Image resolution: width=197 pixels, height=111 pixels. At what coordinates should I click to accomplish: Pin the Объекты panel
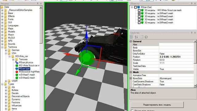(x=192, y=3)
